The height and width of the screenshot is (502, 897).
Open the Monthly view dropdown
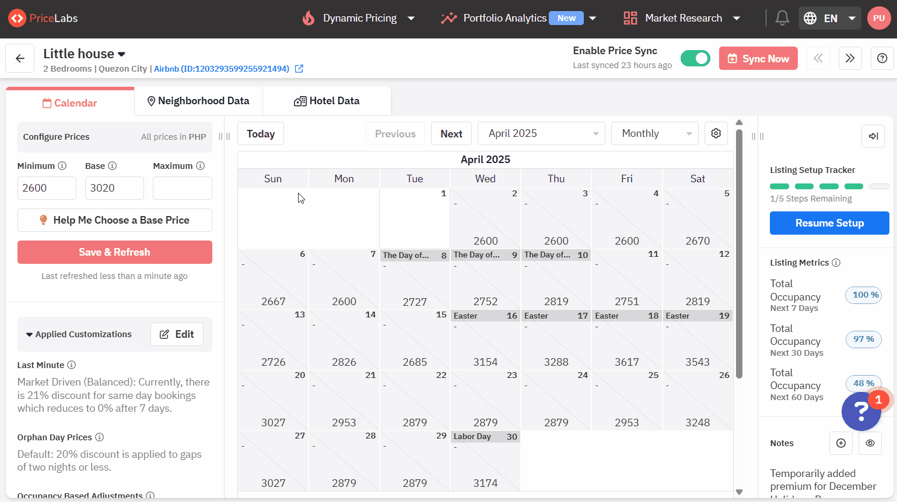(x=655, y=133)
